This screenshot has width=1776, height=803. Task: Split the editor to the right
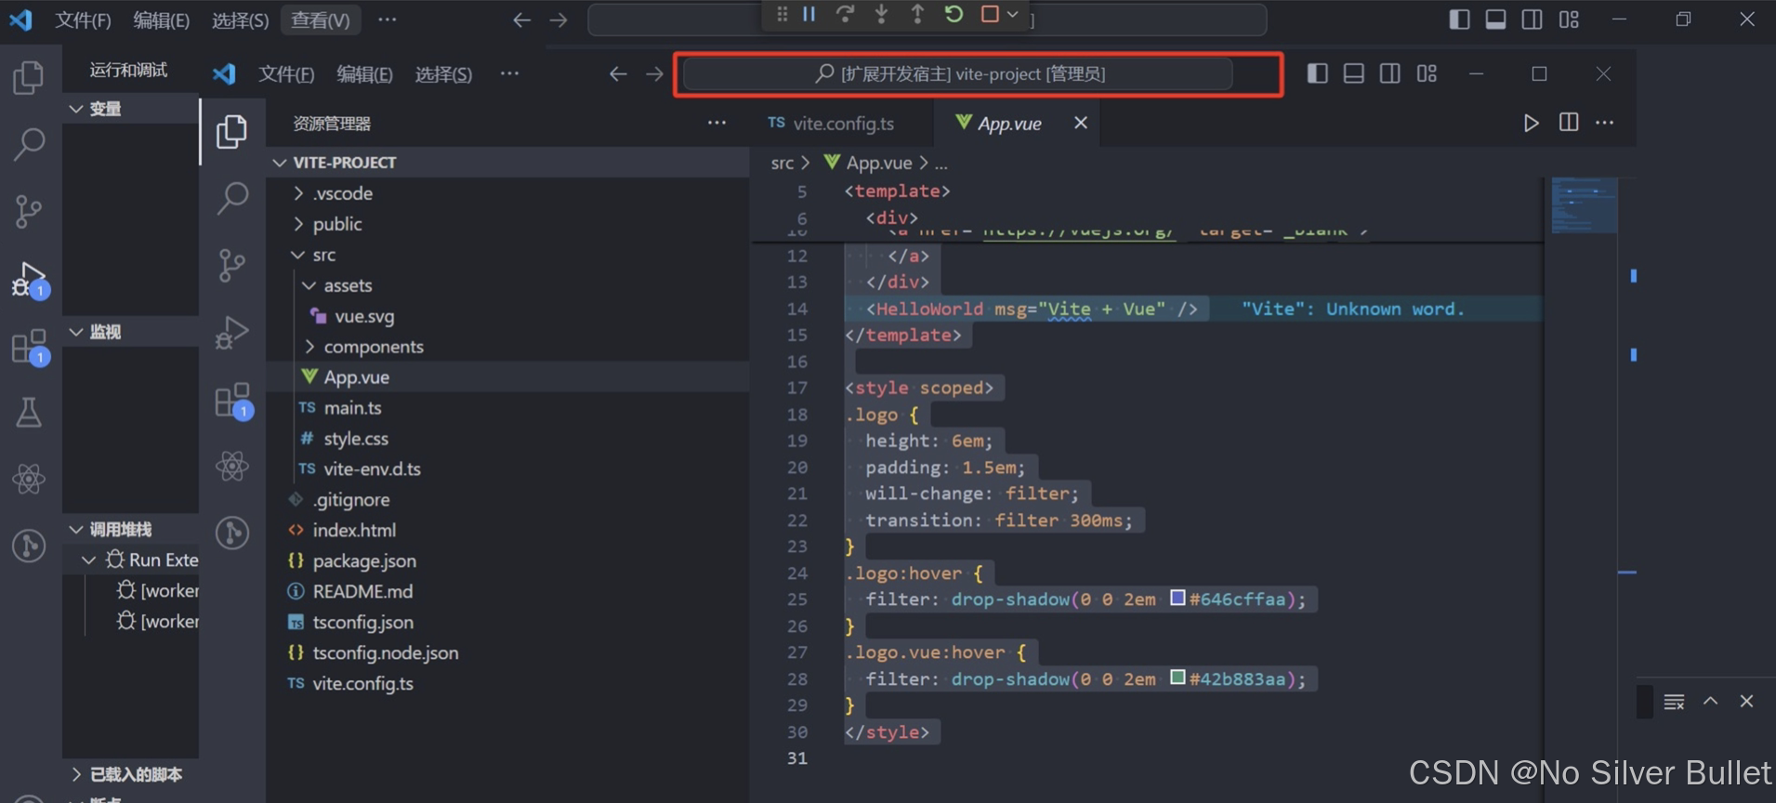click(1569, 122)
